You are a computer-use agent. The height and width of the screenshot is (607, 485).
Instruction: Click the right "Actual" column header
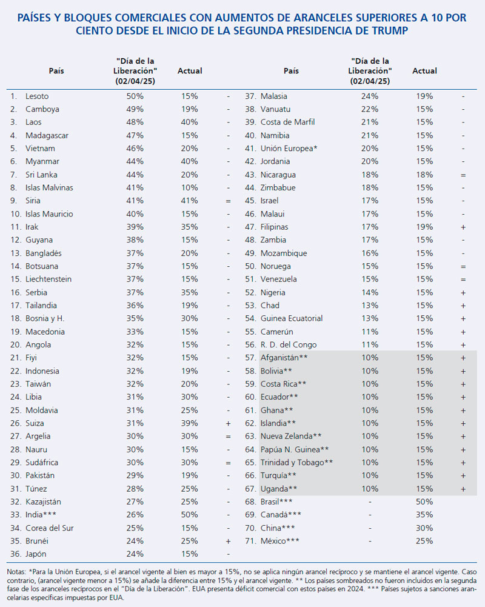point(424,71)
